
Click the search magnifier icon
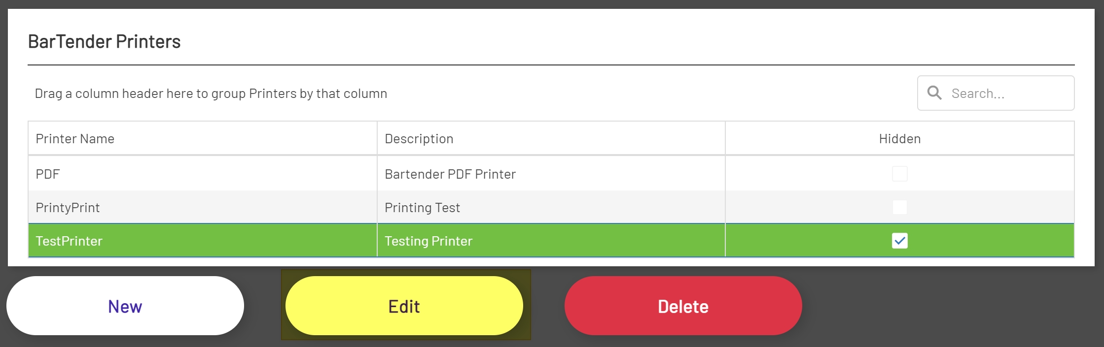pos(935,93)
